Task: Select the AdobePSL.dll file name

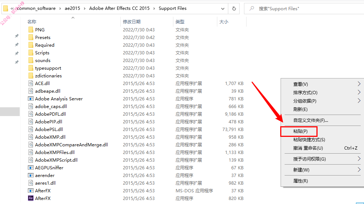Action: (x=49, y=129)
